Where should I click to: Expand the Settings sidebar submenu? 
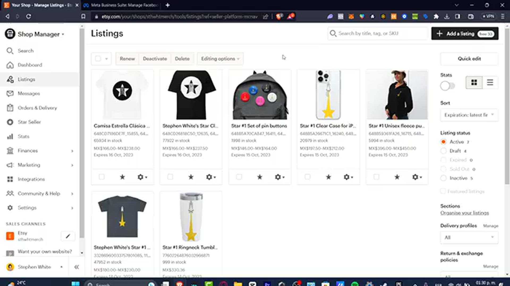tap(72, 208)
